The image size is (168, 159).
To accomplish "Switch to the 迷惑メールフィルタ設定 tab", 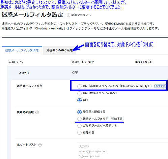I will (22, 50).
